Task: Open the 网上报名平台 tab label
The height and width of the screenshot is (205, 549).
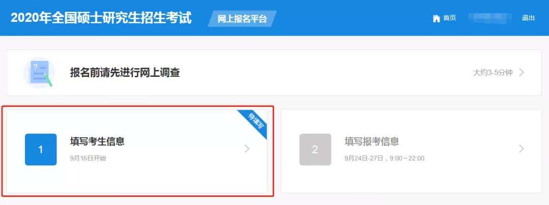Action: pos(242,19)
